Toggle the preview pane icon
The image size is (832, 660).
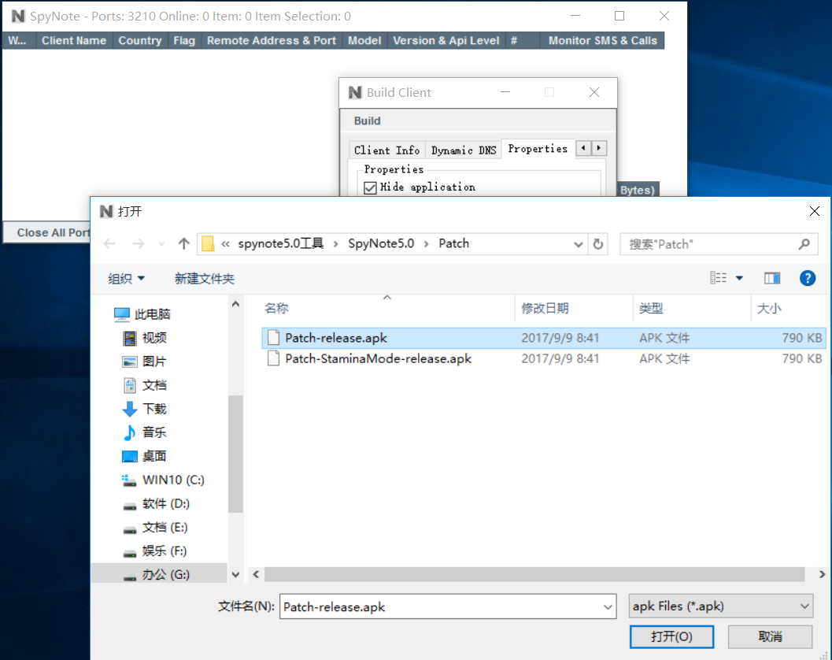pos(772,278)
